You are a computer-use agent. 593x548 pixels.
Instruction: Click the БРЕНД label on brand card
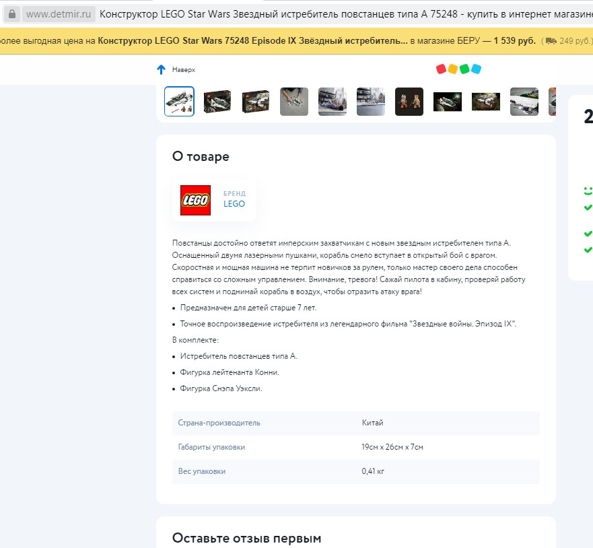click(234, 193)
